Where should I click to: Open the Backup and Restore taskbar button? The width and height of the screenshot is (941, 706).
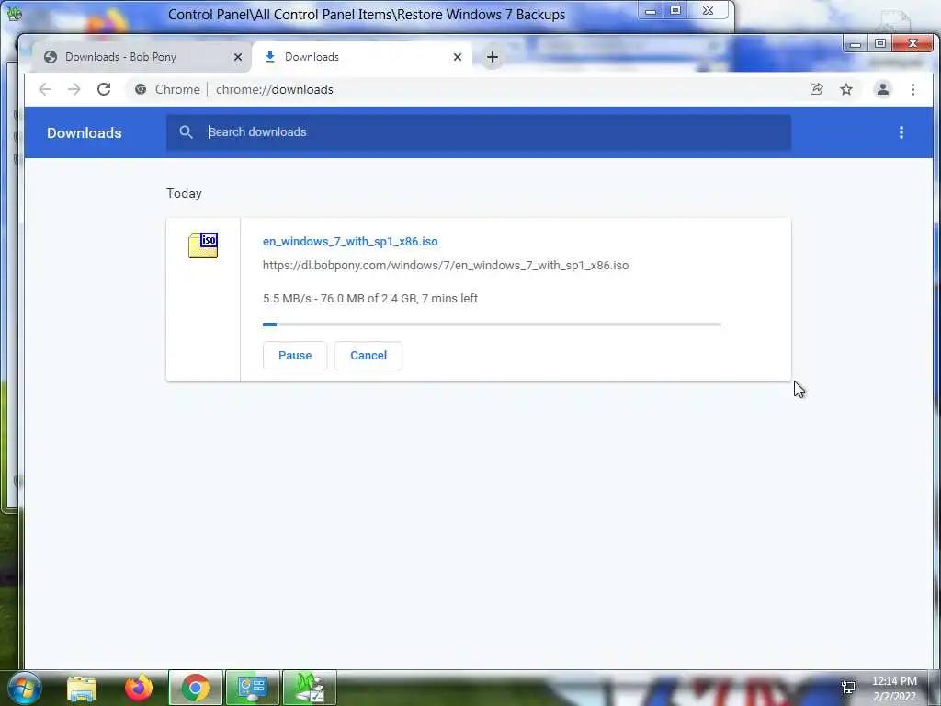click(309, 688)
